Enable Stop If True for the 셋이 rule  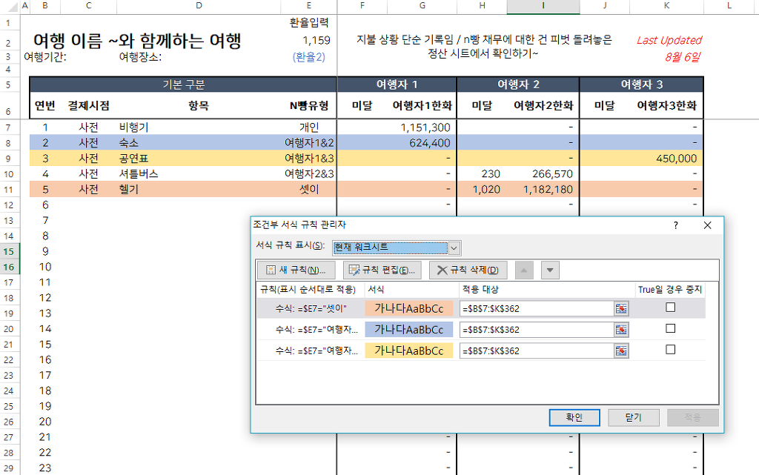coord(670,308)
